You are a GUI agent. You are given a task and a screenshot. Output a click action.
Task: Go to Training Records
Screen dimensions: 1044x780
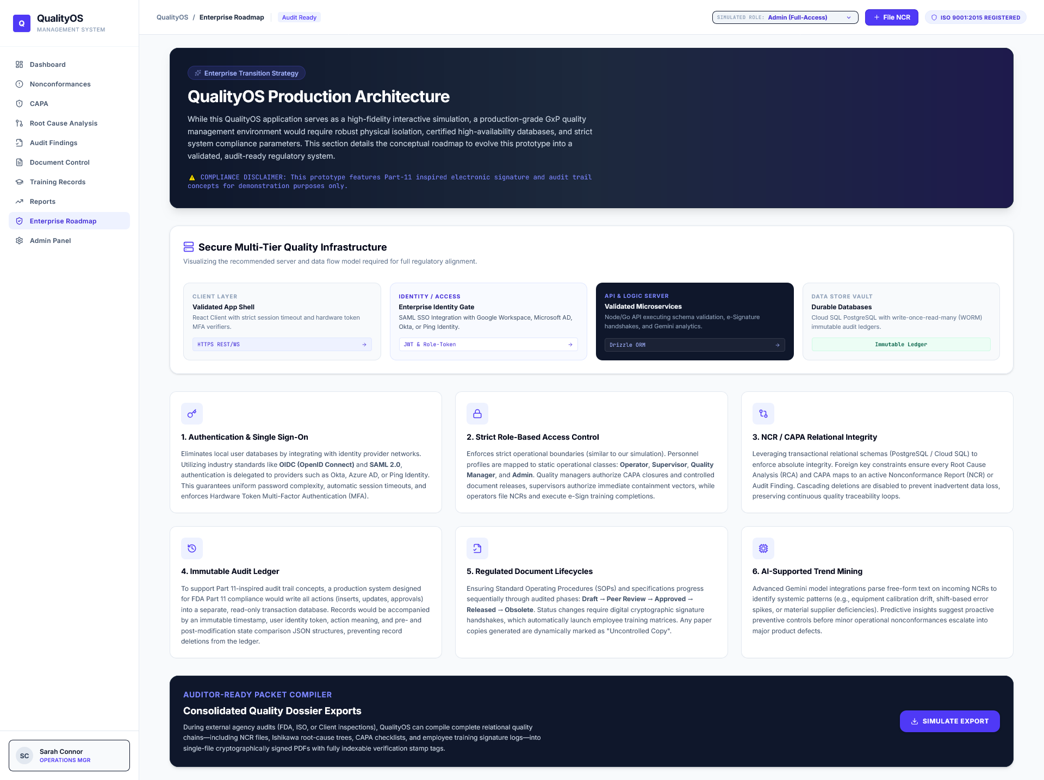click(69, 182)
